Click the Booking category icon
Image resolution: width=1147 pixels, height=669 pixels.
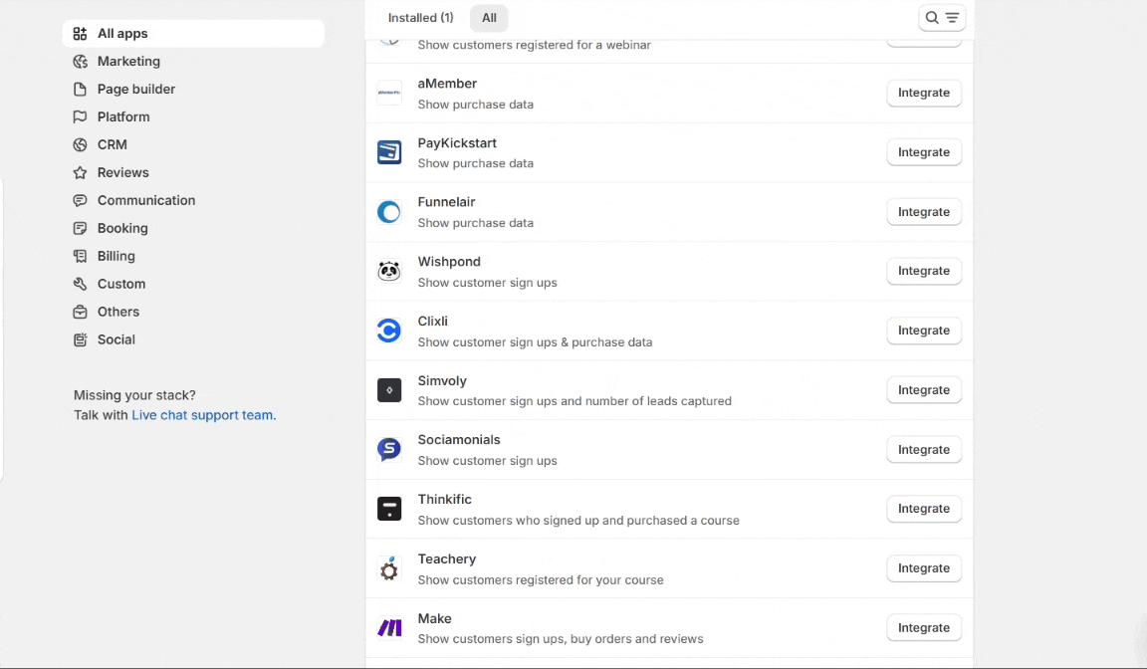[x=80, y=228]
